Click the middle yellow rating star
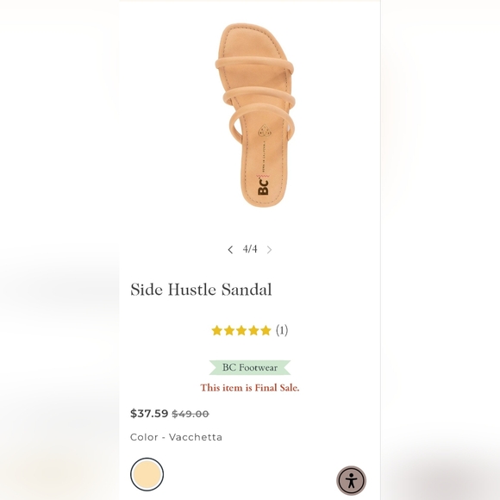Screen dimensions: 500x500 tap(241, 331)
